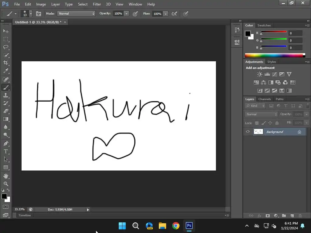Select the Move tool
Screen dimensions: 311x233
tap(6, 31)
